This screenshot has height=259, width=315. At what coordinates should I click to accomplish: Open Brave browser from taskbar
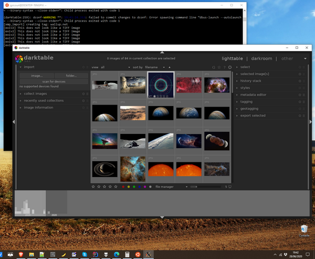[21, 254]
